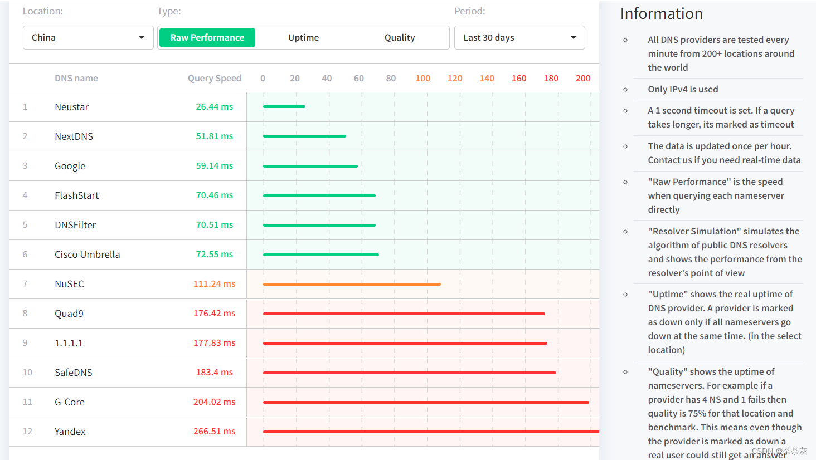Click the 111.24 ms query speed value
This screenshot has height=460, width=816.
(215, 283)
